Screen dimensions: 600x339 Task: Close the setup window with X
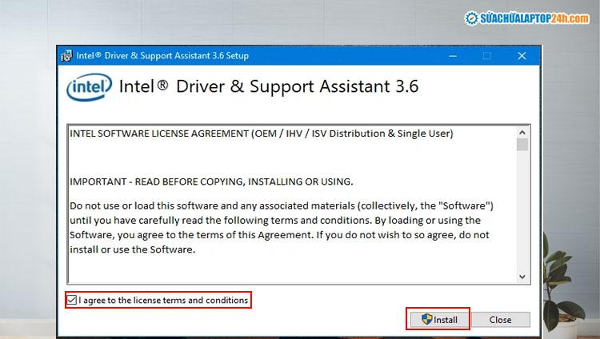[x=522, y=56]
